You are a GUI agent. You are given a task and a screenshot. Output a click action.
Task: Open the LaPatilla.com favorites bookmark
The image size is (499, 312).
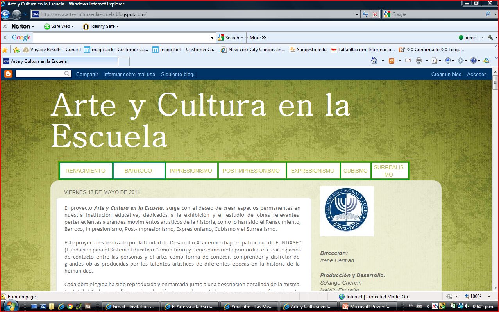pos(363,50)
